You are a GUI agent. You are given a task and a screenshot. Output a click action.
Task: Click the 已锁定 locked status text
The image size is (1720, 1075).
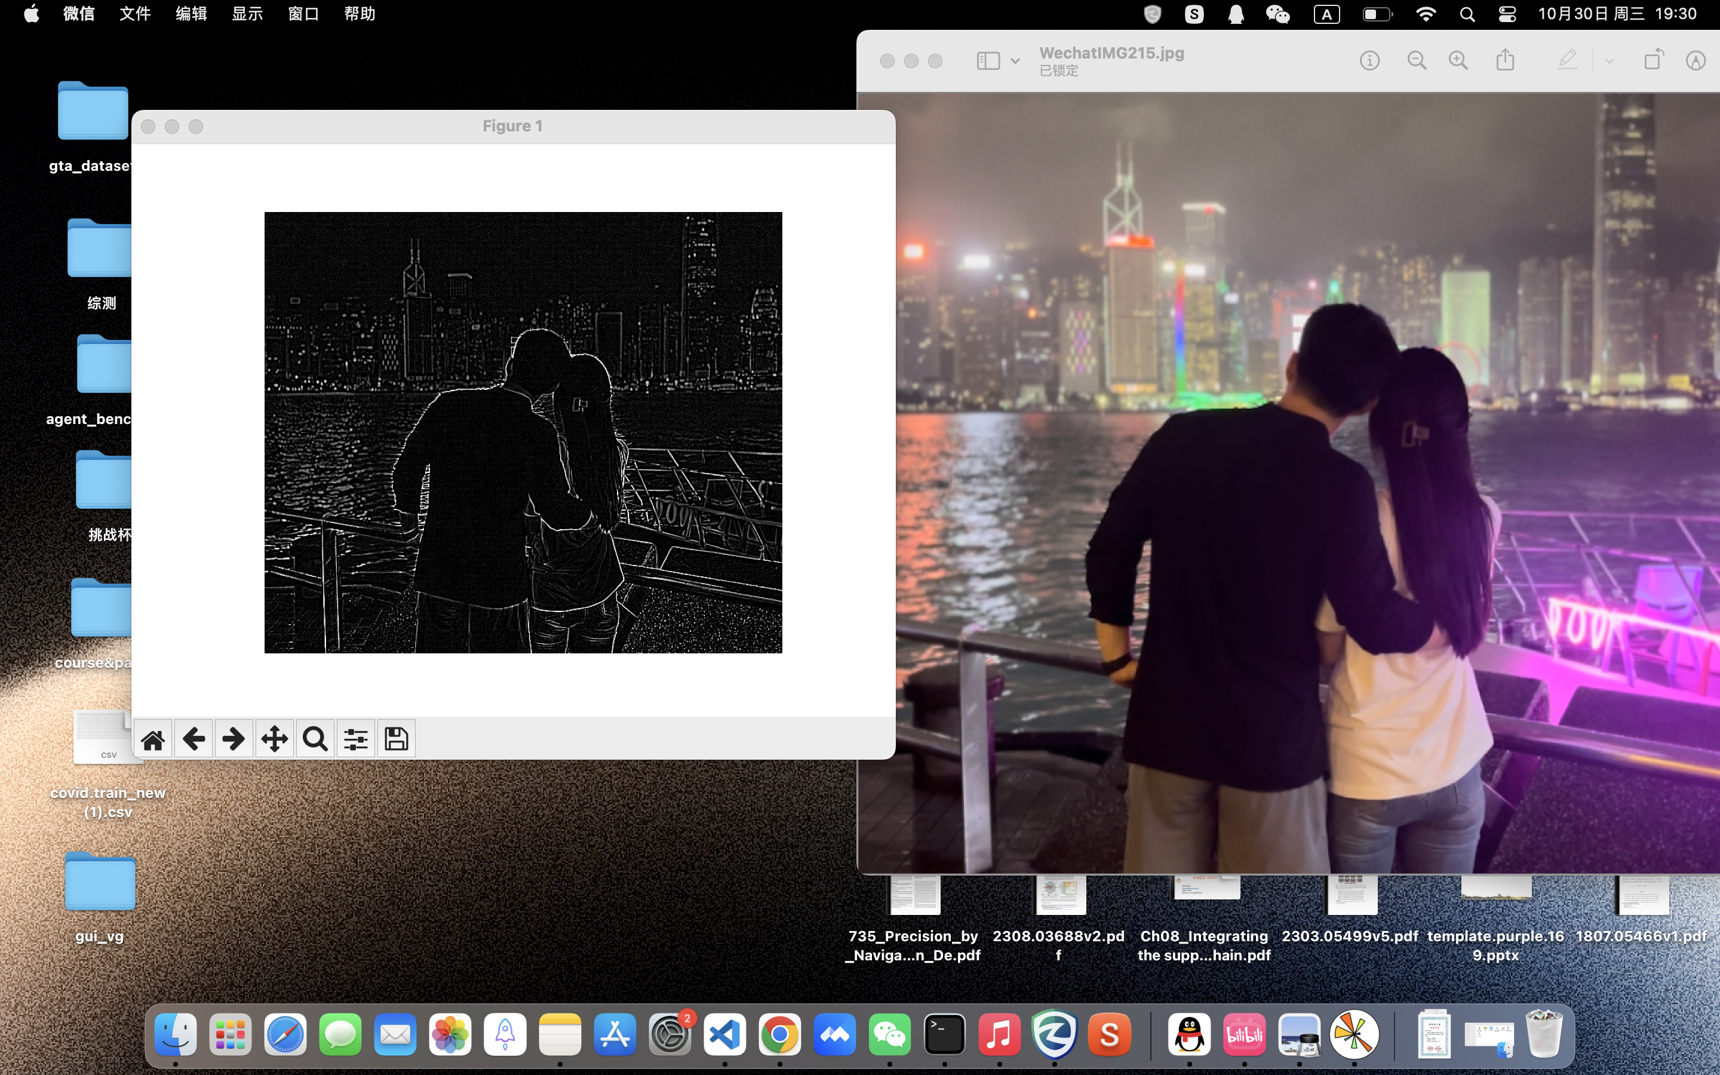click(x=1059, y=70)
